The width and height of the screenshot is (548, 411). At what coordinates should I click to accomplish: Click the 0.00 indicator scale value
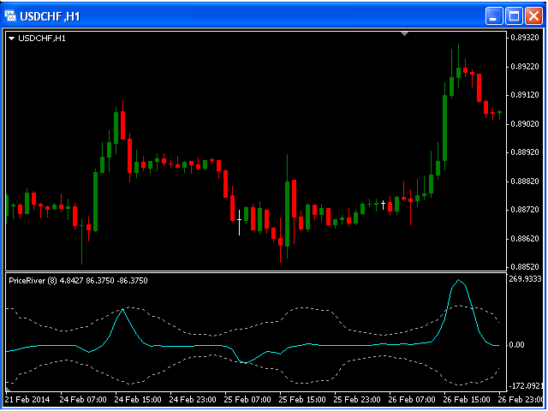click(516, 345)
